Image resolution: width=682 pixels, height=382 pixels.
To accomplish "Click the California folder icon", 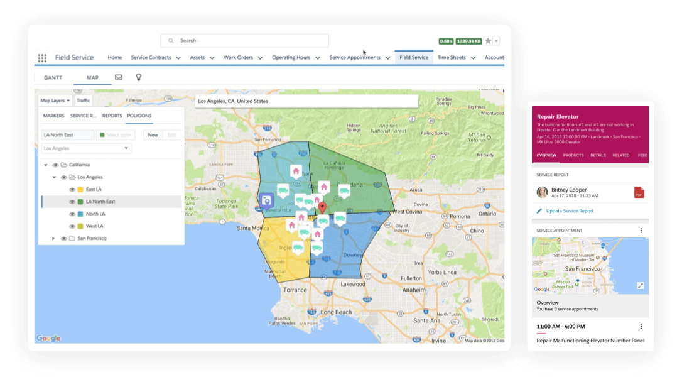I will [64, 165].
